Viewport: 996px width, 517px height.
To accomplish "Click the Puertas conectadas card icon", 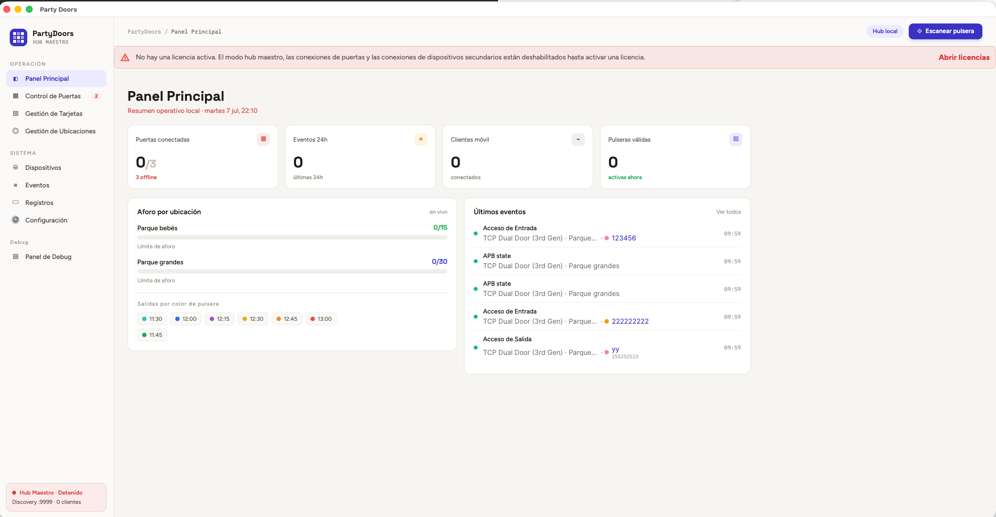I will tap(263, 139).
